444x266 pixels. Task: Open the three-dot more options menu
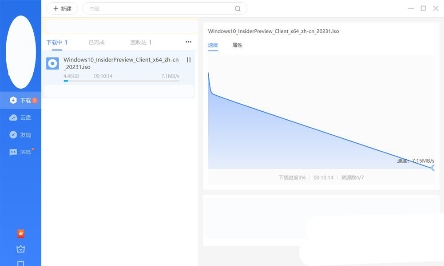click(188, 42)
